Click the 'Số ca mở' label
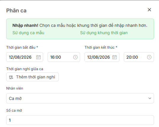This screenshot has height=127, width=159. click(14, 110)
